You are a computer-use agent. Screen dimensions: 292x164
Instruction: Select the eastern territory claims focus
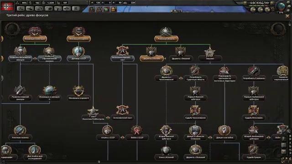pyautogui.click(x=224, y=78)
